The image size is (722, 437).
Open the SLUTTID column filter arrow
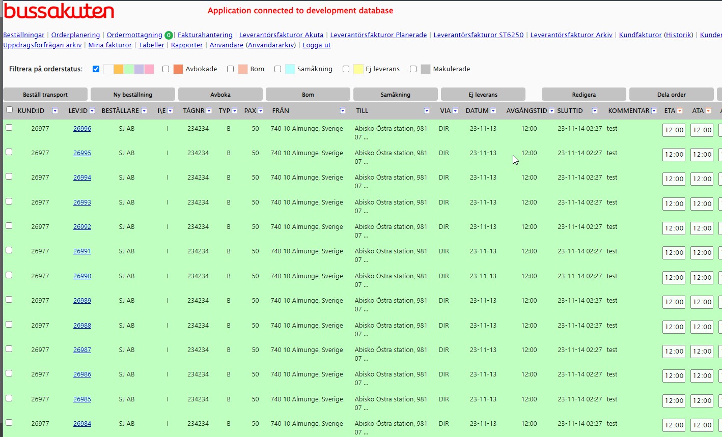click(x=595, y=111)
